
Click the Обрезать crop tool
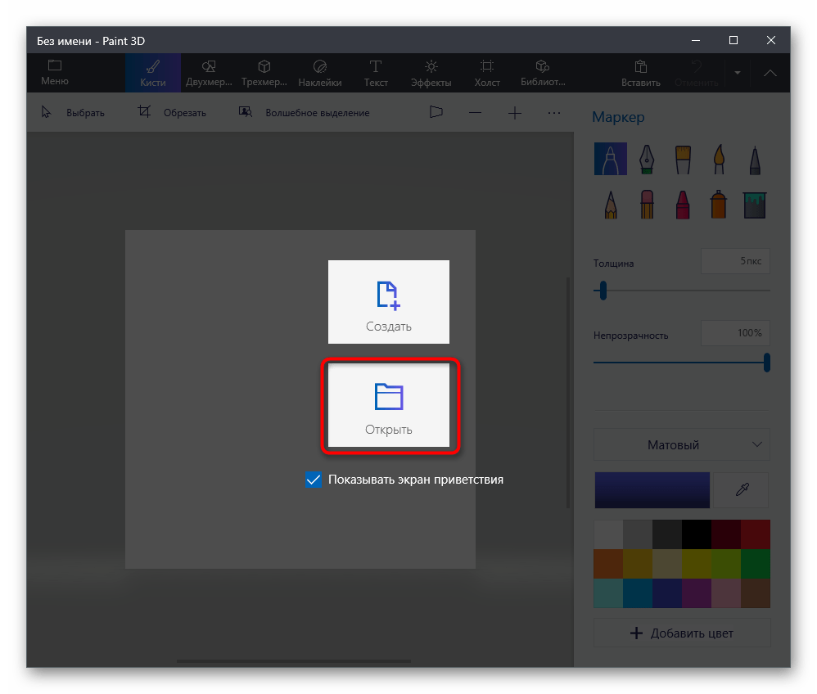172,113
